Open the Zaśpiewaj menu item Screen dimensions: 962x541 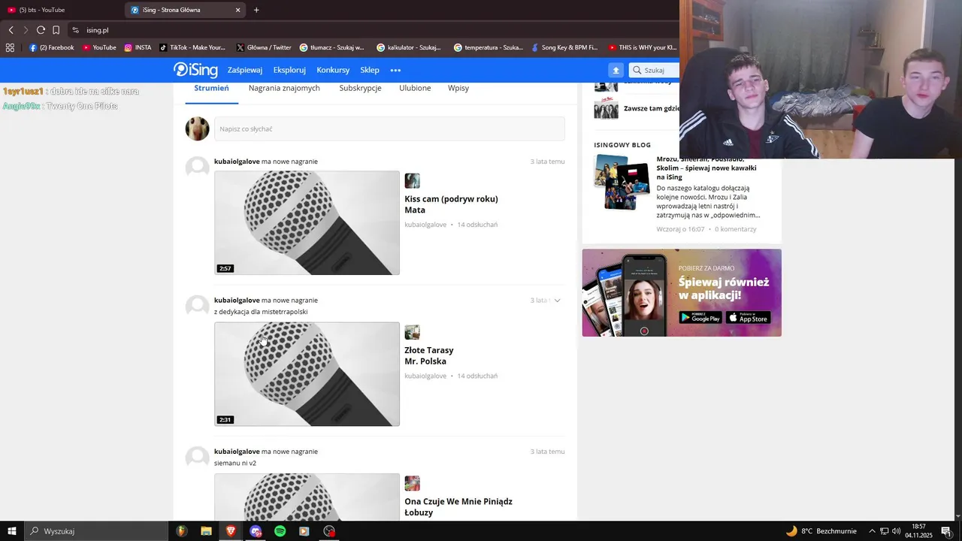pyautogui.click(x=245, y=70)
